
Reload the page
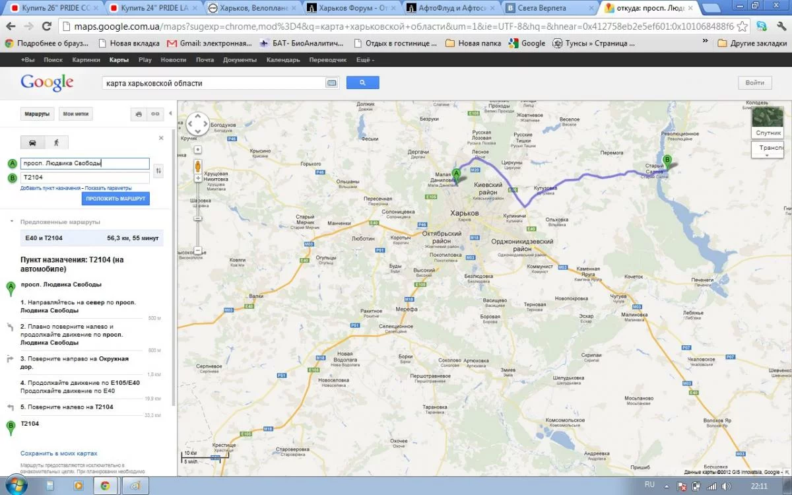point(47,26)
